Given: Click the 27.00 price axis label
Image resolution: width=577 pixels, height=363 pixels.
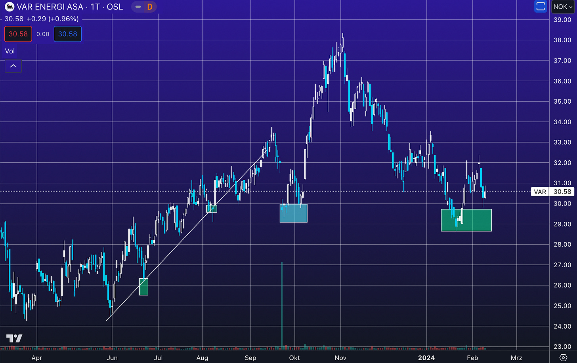Looking at the screenshot, I should 562,265.
